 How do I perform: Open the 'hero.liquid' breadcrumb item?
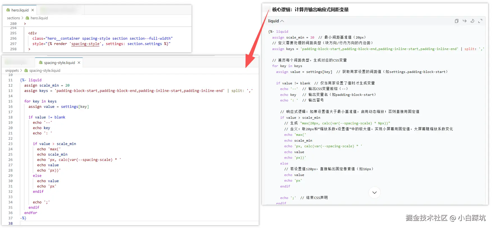tap(39, 18)
